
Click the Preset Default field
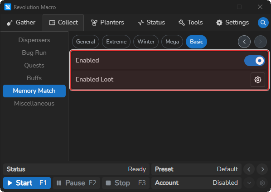click(x=196, y=169)
